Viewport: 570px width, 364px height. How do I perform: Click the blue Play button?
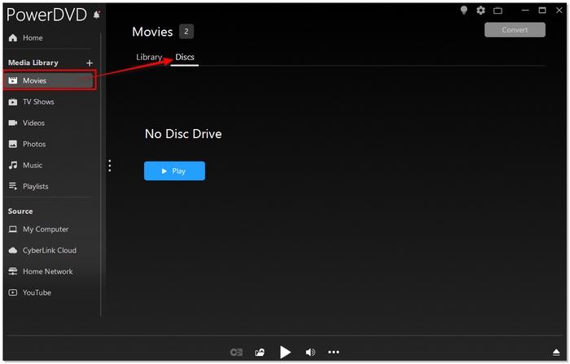[x=174, y=171]
